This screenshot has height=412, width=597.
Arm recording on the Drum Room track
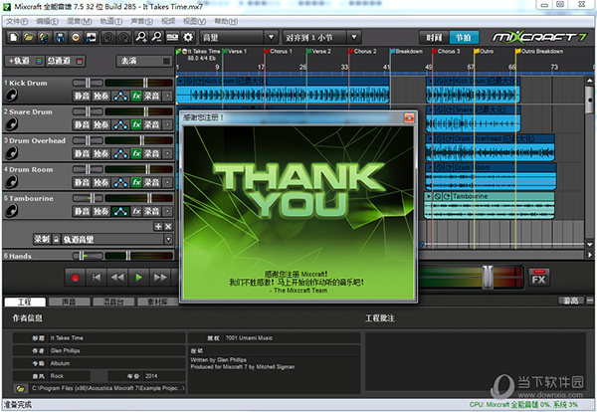[151, 182]
